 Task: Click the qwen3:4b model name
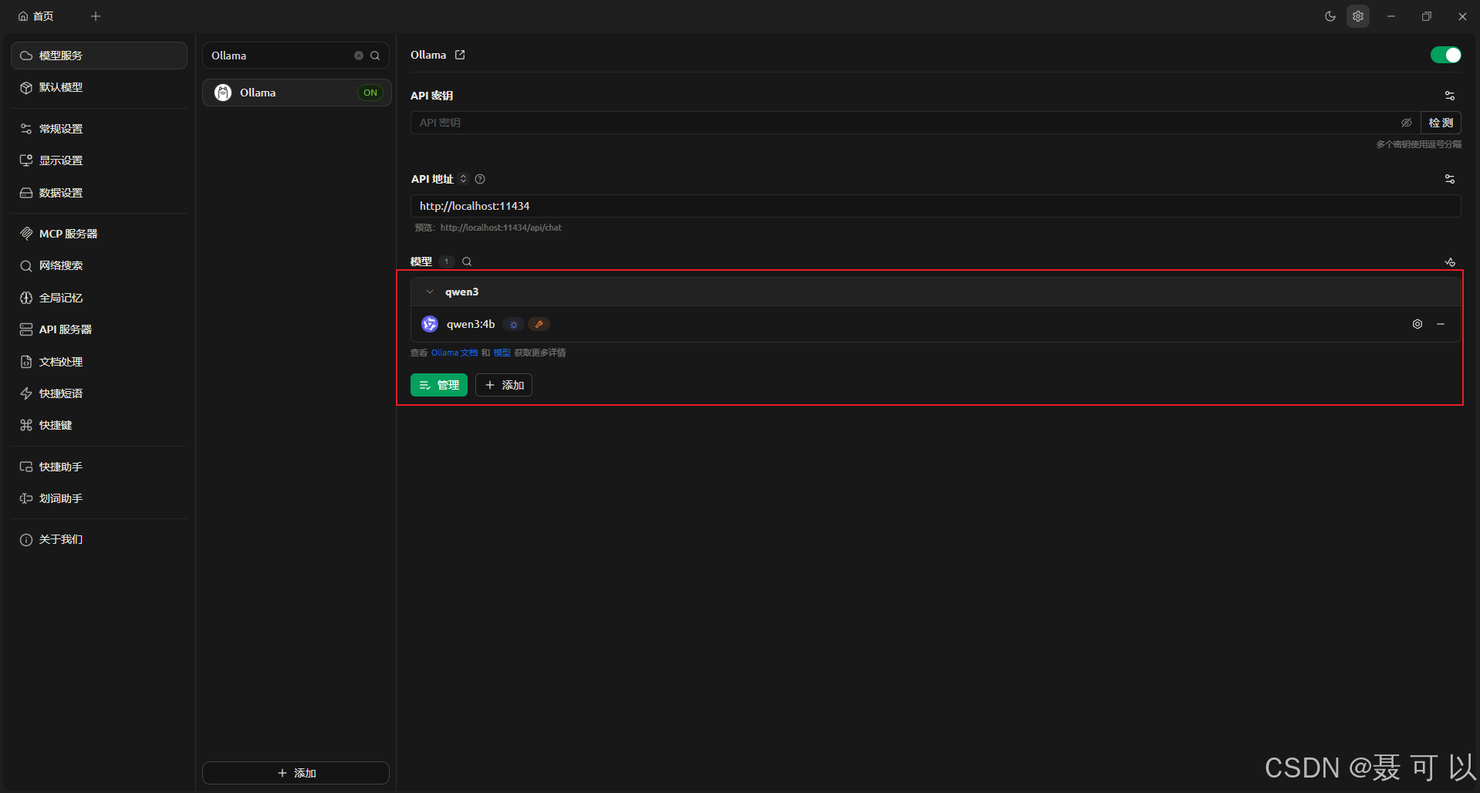pyautogui.click(x=471, y=324)
